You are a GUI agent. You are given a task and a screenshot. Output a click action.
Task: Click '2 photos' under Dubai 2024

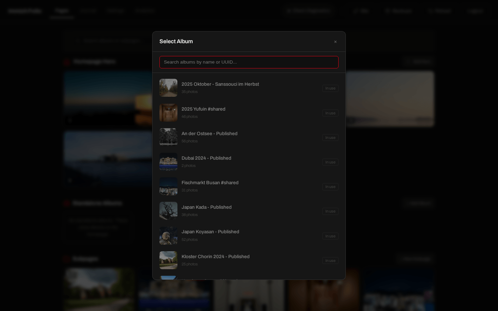pos(188,166)
